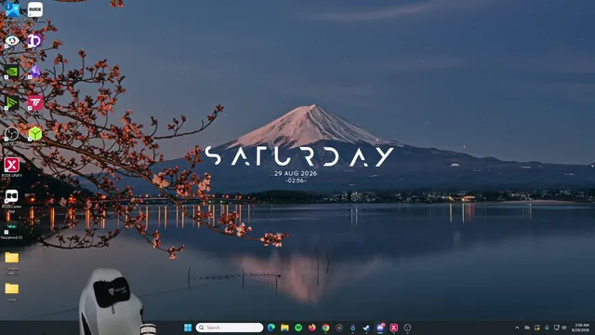This screenshot has height=335, width=595.
Task: Open the volume control in system tray
Action: pos(564,328)
